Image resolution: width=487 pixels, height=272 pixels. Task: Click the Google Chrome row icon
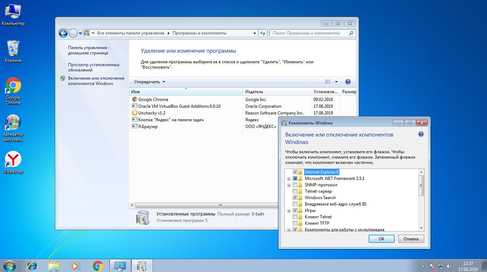click(134, 100)
